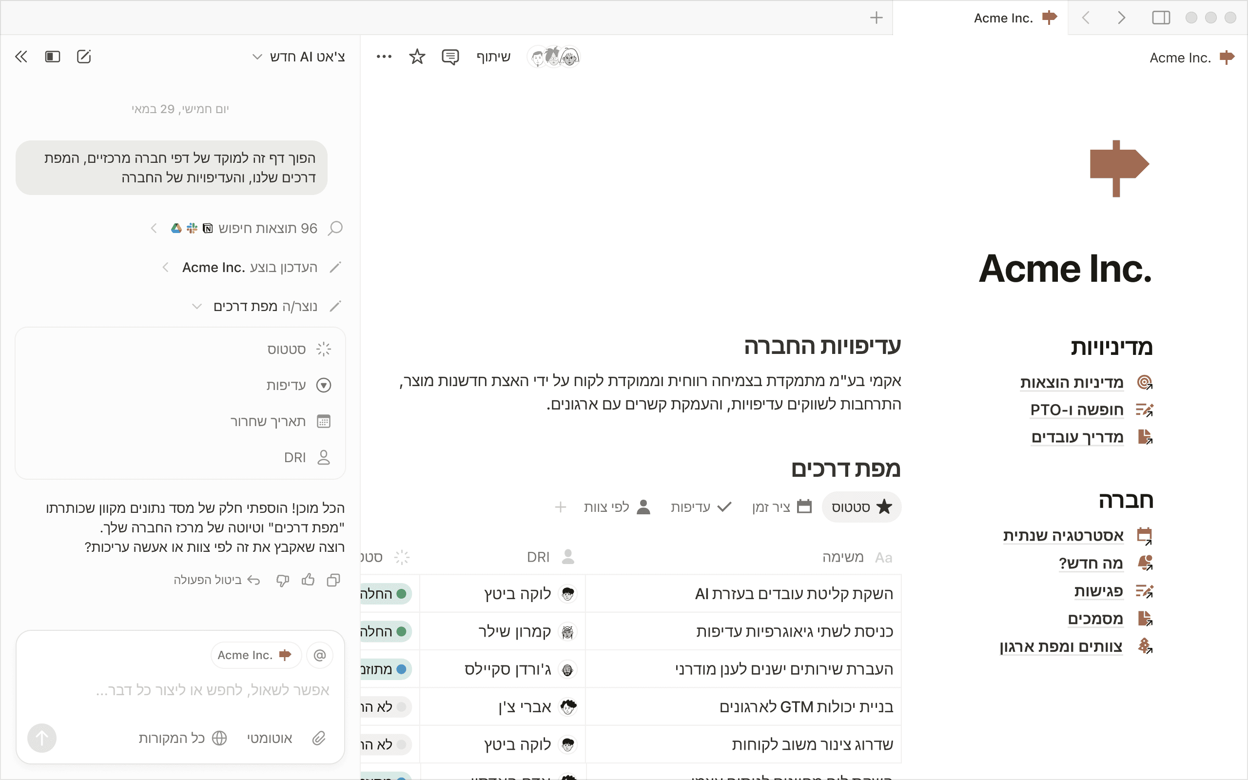Start a new AI chat with compose icon

(83, 57)
